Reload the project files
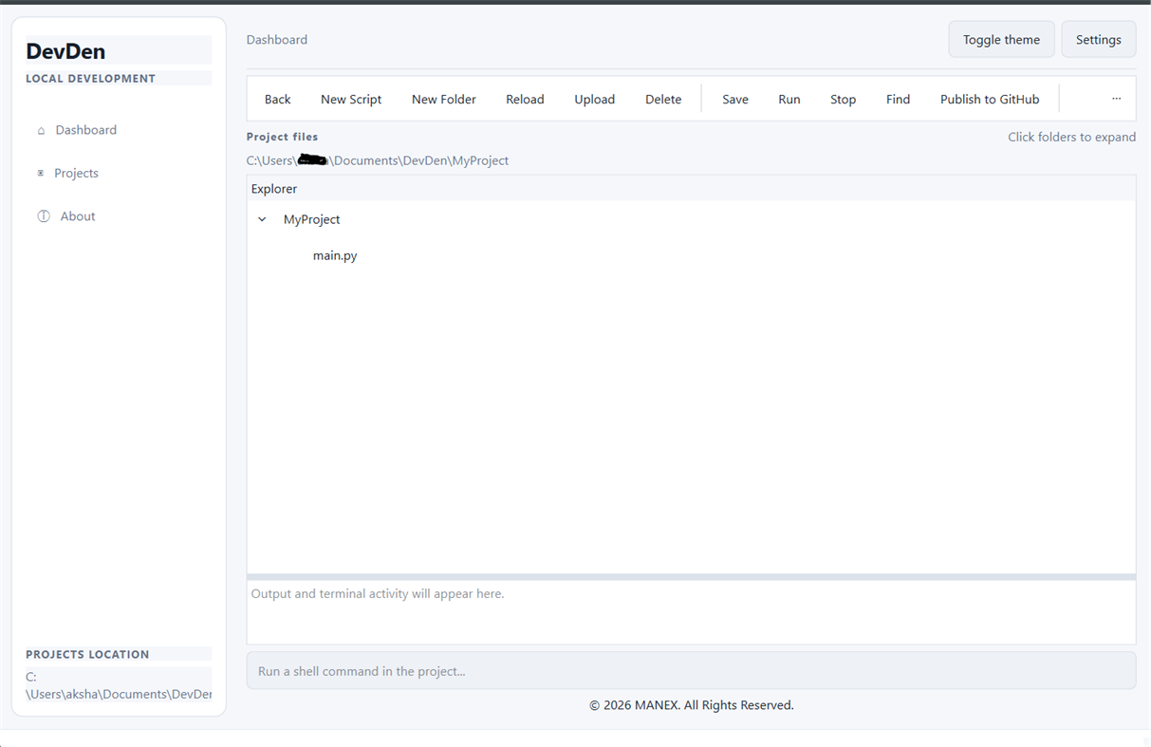Viewport: 1151px width, 747px height. pyautogui.click(x=525, y=99)
